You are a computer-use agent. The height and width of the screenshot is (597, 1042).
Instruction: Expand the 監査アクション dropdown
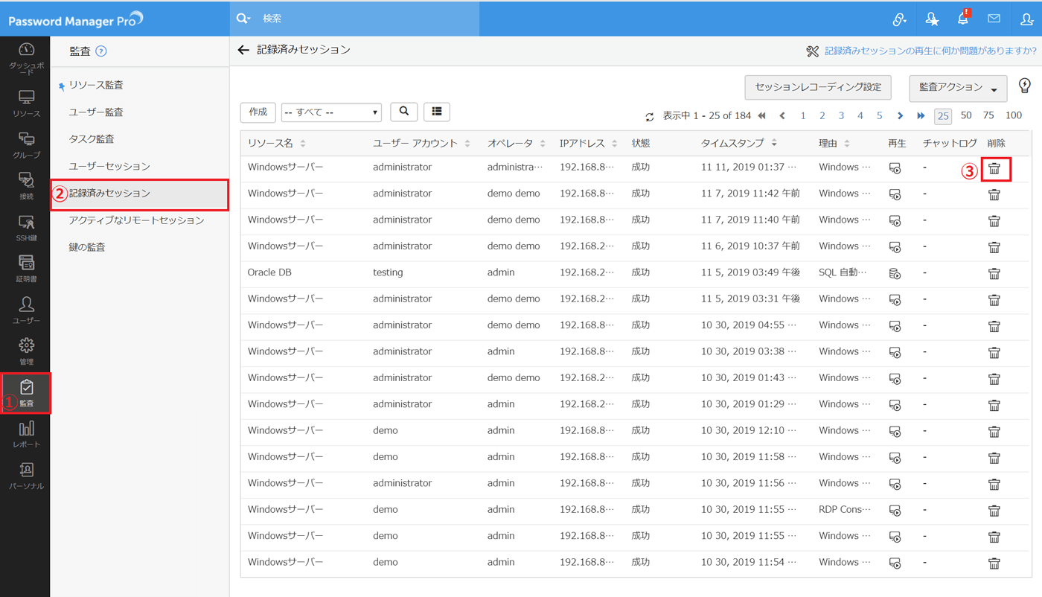(x=958, y=88)
